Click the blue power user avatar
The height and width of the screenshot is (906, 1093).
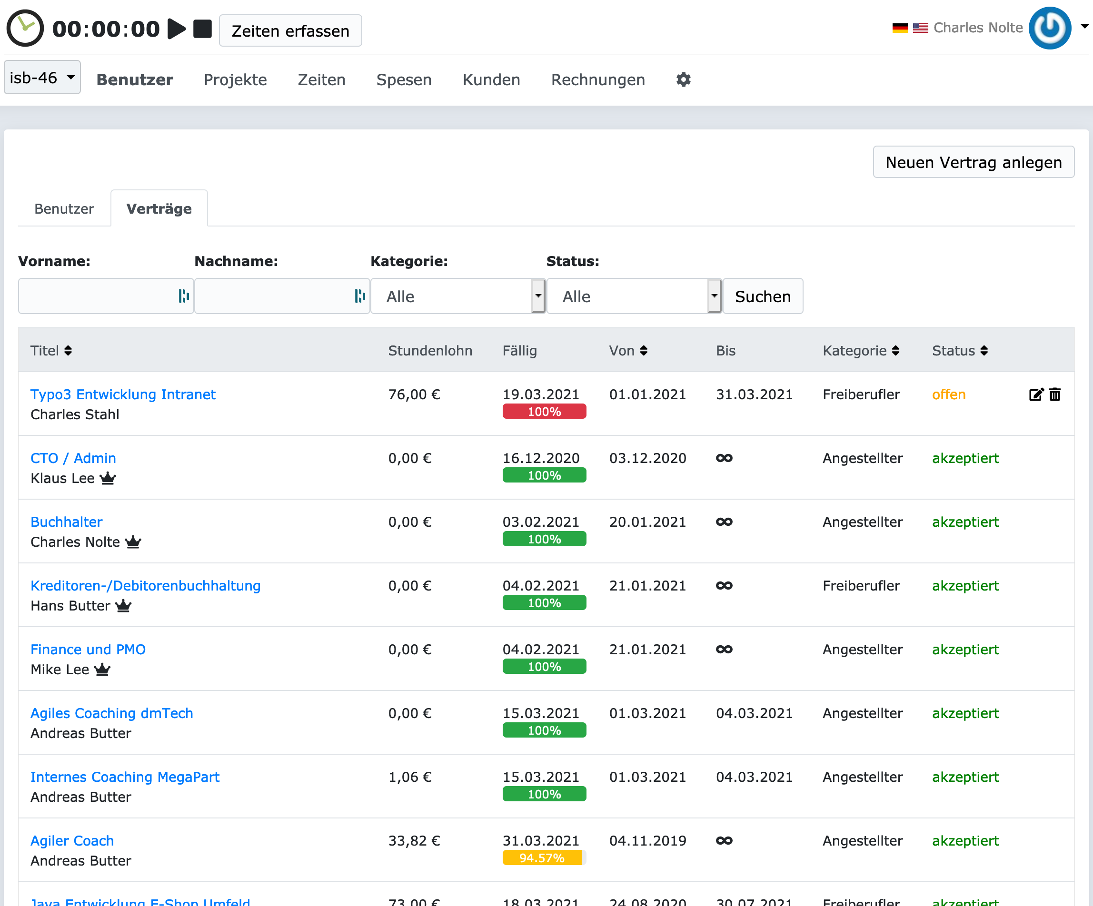(x=1049, y=28)
